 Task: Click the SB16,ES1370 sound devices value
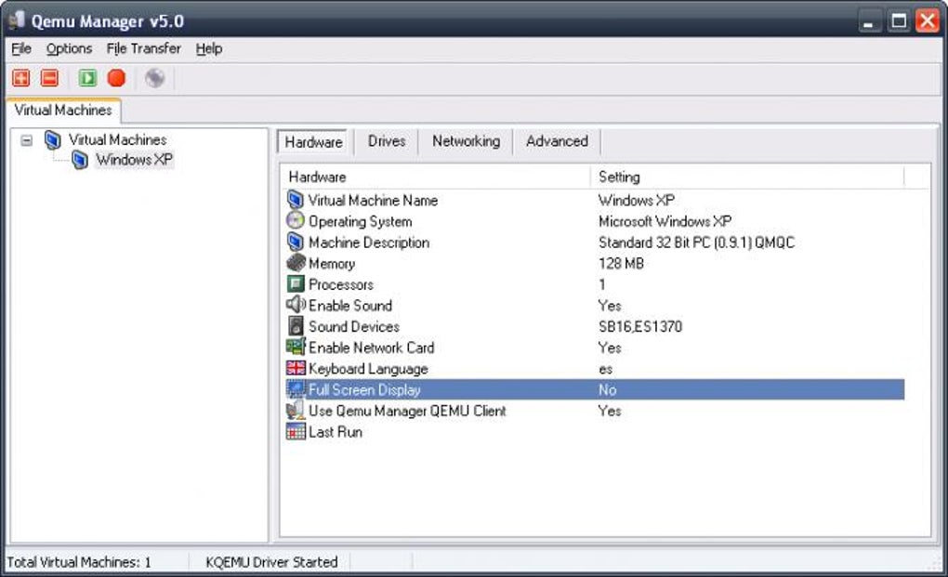pos(640,327)
